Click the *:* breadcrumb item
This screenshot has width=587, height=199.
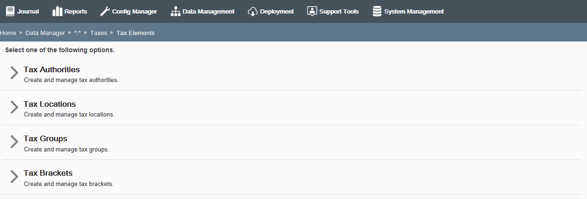coord(78,33)
